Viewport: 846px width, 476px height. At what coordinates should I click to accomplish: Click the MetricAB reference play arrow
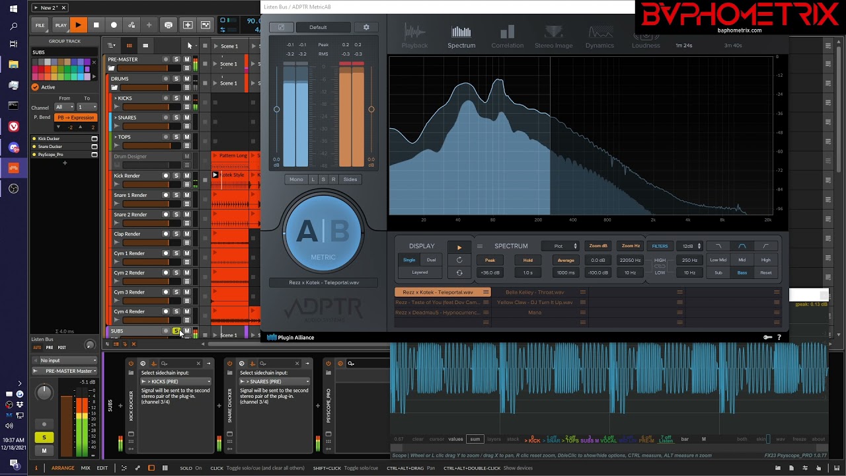[459, 247]
